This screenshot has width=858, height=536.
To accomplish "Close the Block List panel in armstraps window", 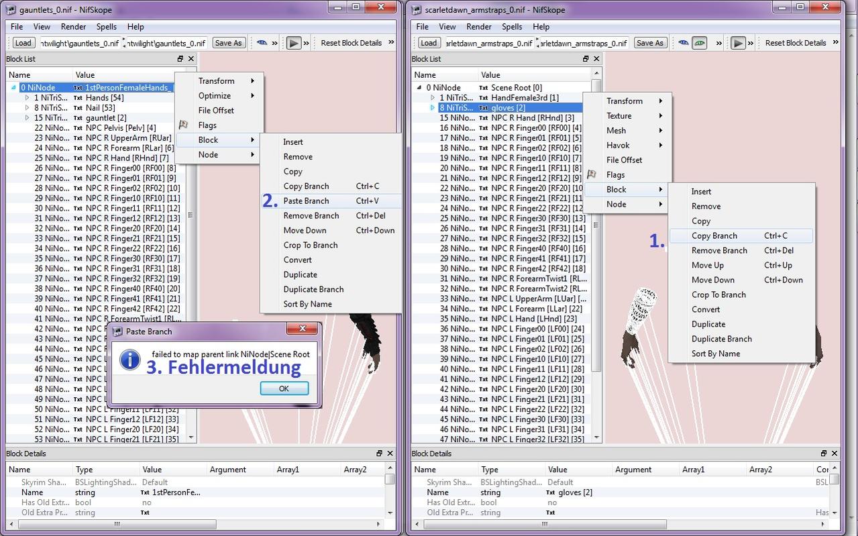I will (x=596, y=59).
